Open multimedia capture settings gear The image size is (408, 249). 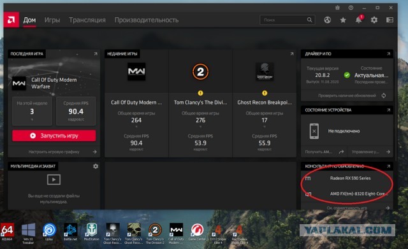(x=96, y=166)
